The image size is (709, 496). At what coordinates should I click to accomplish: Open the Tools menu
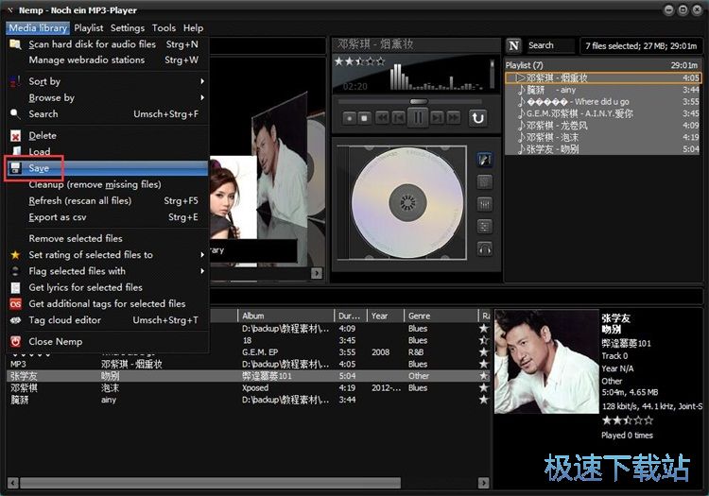164,28
